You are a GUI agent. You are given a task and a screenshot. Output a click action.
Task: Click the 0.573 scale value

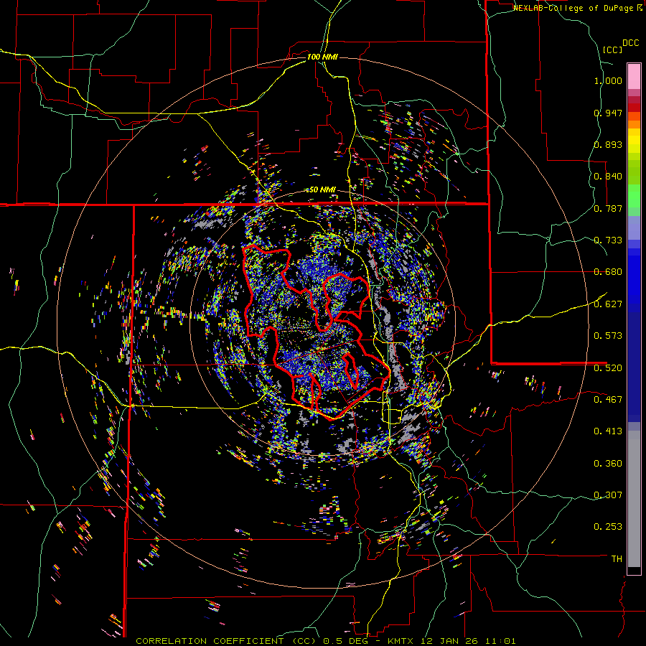(x=608, y=335)
